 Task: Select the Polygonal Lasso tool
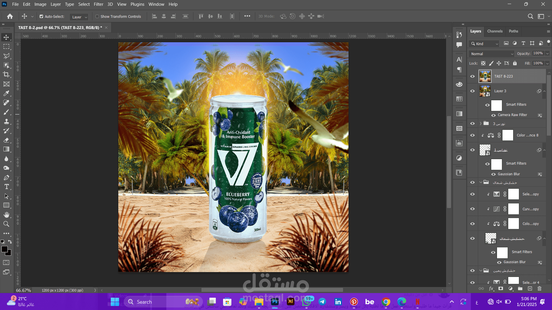(6, 56)
